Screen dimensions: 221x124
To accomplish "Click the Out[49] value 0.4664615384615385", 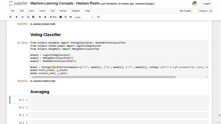I will pyautogui.click(x=43, y=24).
